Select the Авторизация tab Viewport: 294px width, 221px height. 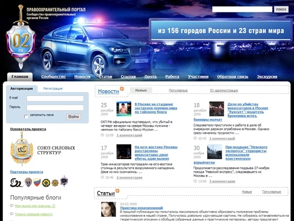[x=22, y=88]
